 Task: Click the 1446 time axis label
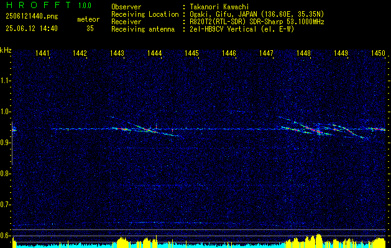(229, 53)
